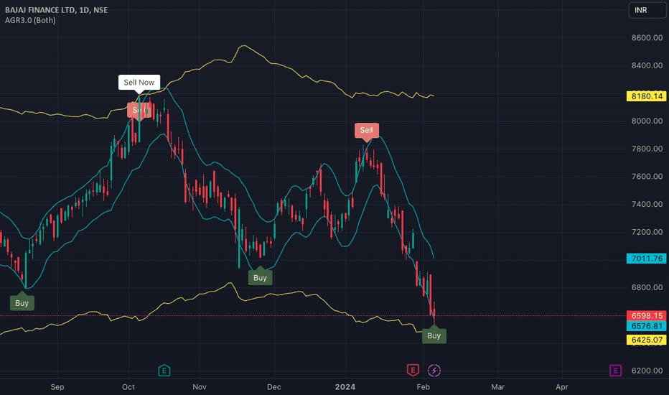Click the Buy label near September
This screenshot has width=669, height=395.
click(22, 303)
